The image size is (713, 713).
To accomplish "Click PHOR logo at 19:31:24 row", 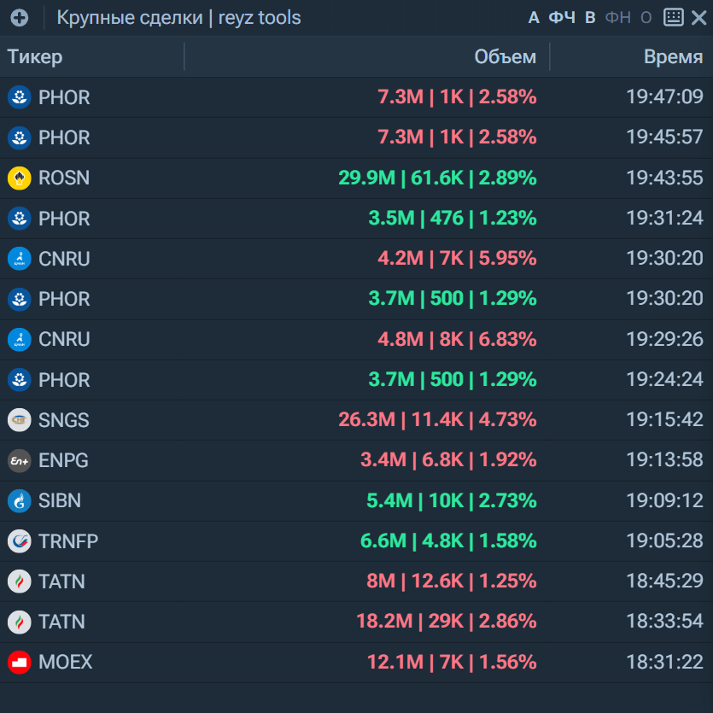I will [x=19, y=219].
